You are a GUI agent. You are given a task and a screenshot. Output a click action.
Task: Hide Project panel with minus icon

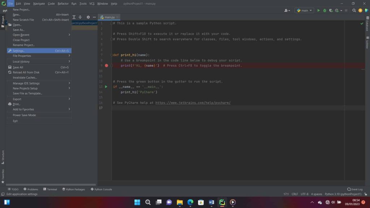click(x=94, y=17)
